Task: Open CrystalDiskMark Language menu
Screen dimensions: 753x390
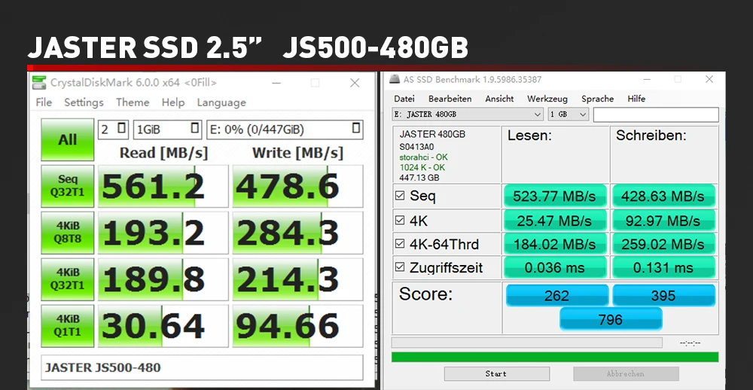Action: pos(221,102)
